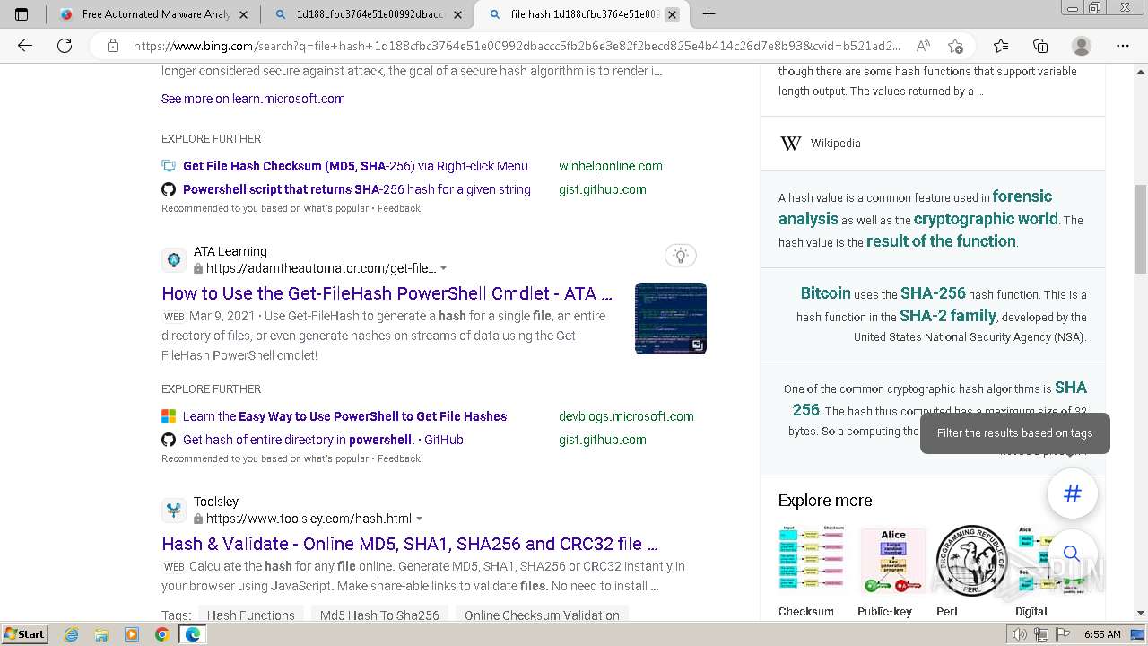Click Feedback under first Explore Further
The width and height of the screenshot is (1148, 646).
point(399,208)
